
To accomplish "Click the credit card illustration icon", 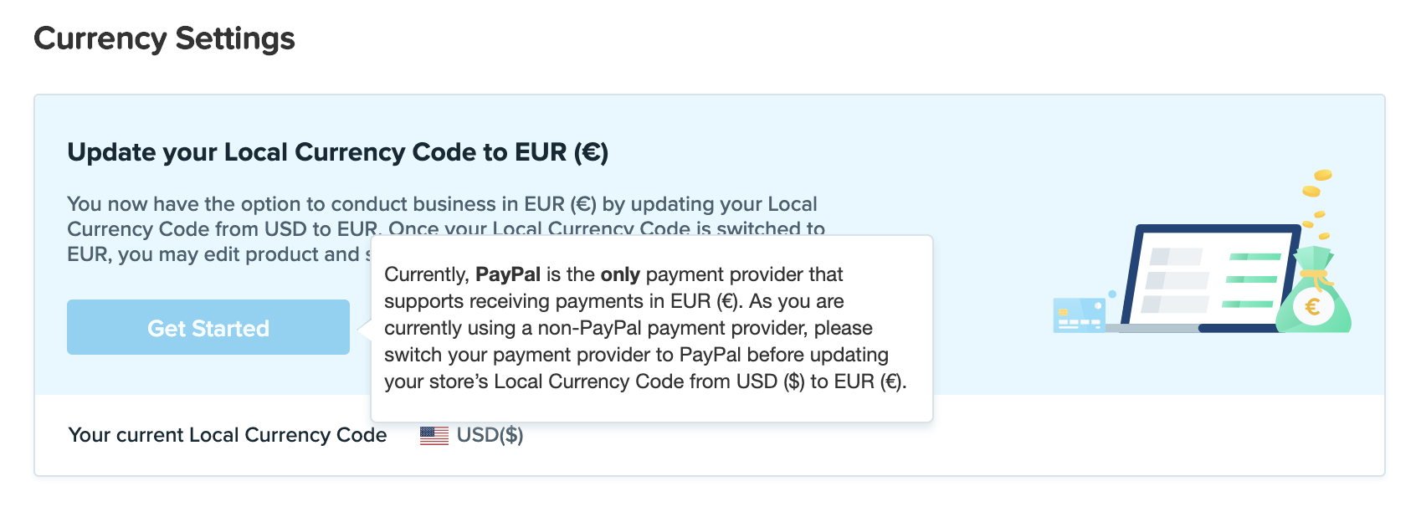I will coord(1080,315).
